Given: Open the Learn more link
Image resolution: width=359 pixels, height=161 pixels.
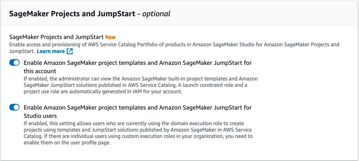Looking at the screenshot, I should (x=51, y=51).
